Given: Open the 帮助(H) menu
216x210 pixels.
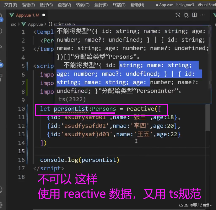Looking at the screenshot, I should tap(137, 5).
